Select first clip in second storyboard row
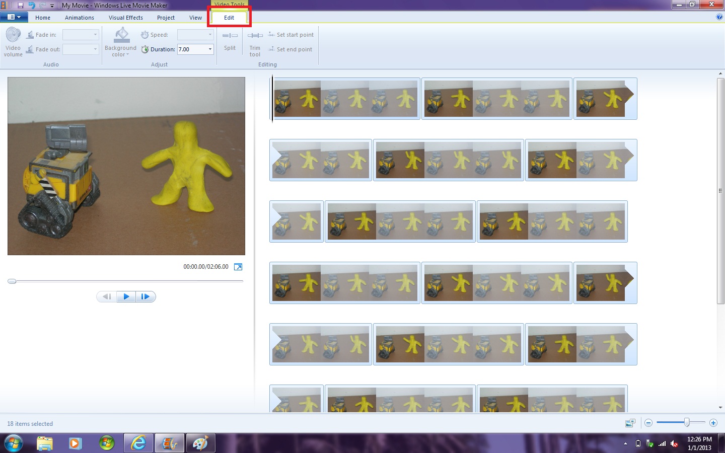The image size is (725, 453). (321, 160)
